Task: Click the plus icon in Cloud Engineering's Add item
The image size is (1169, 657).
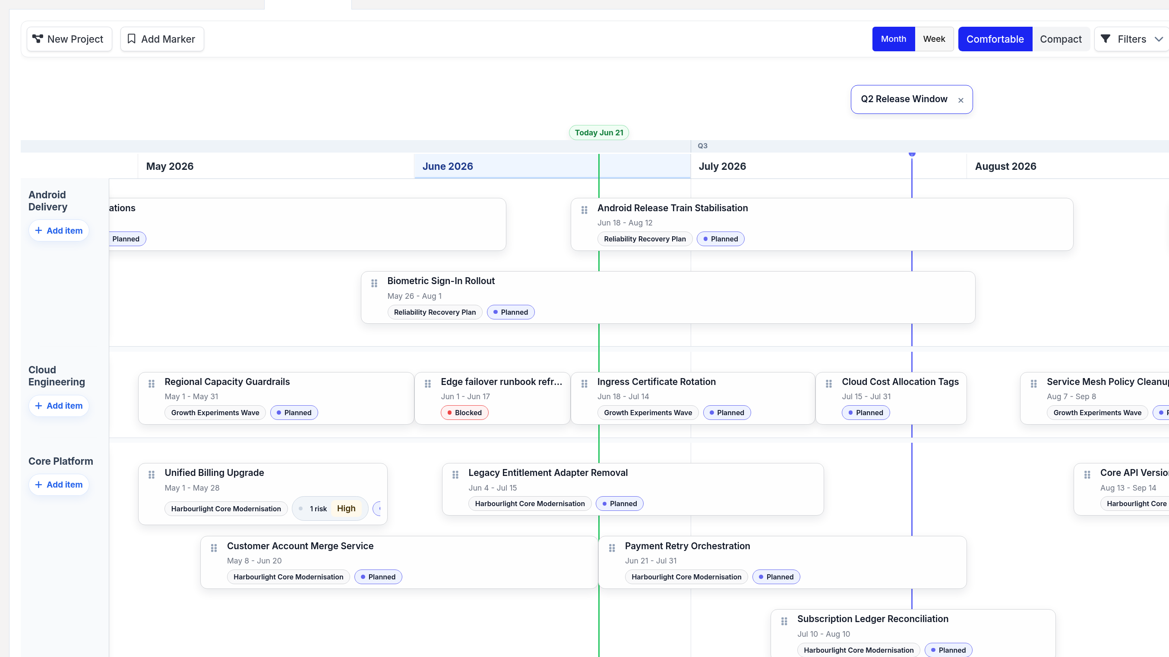Action: [x=38, y=406]
